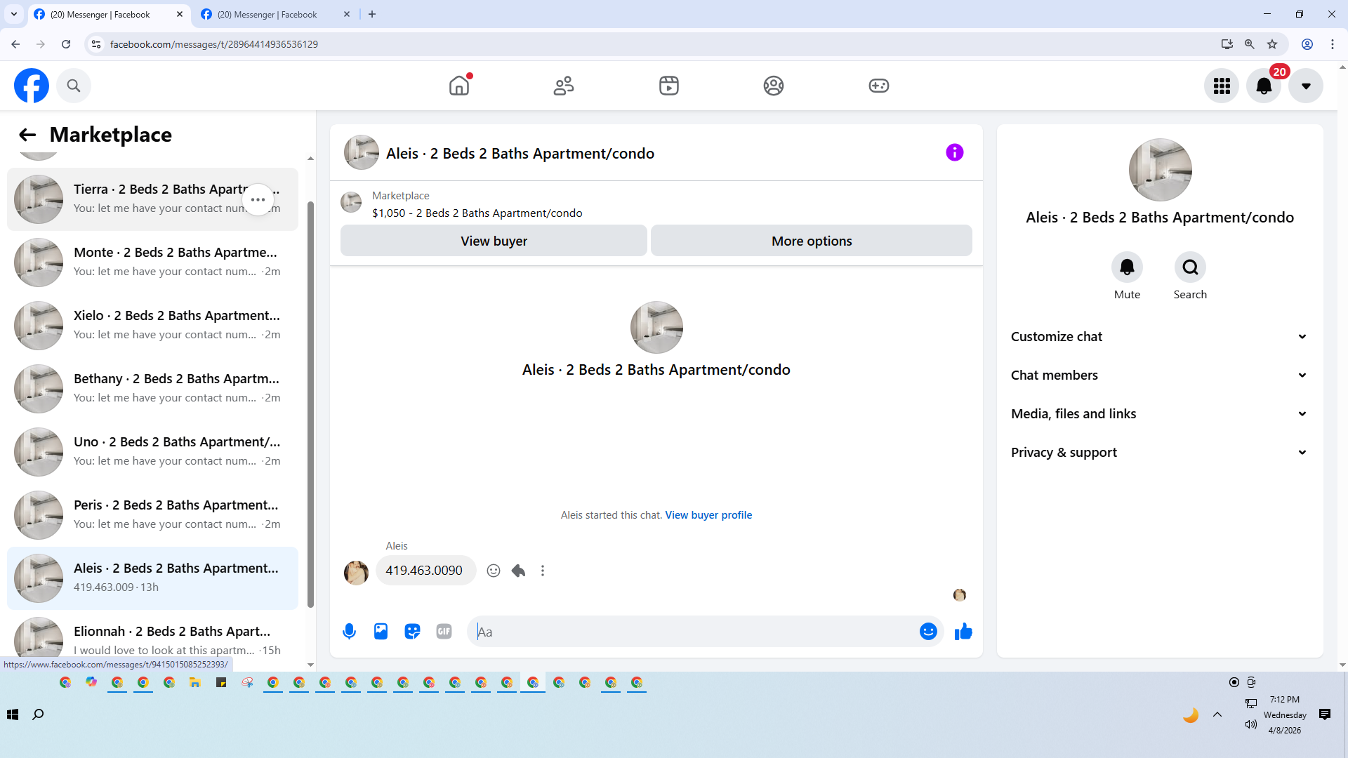Click the message text input field
The height and width of the screenshot is (758, 1348).
pyautogui.click(x=695, y=632)
